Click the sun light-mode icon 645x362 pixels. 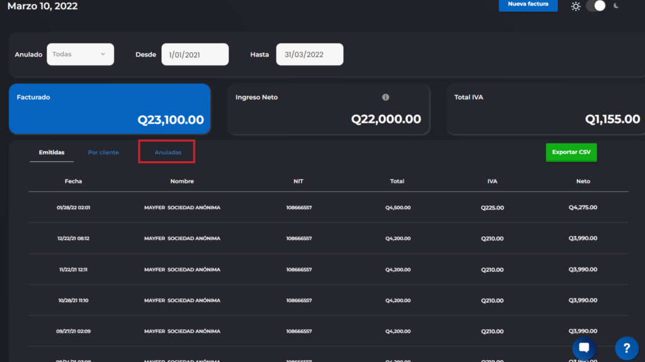(576, 6)
